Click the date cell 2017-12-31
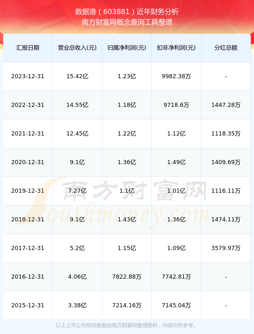 click(28, 248)
